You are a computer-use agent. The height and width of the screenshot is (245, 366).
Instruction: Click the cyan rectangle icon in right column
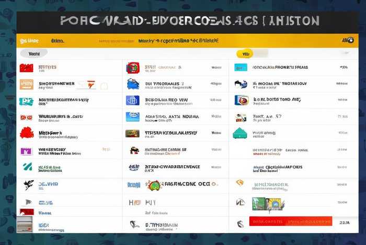pyautogui.click(x=241, y=67)
